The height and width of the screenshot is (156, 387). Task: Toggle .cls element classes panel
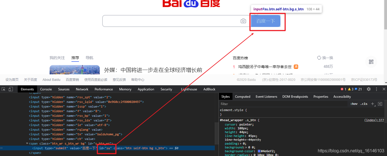coord(364,104)
